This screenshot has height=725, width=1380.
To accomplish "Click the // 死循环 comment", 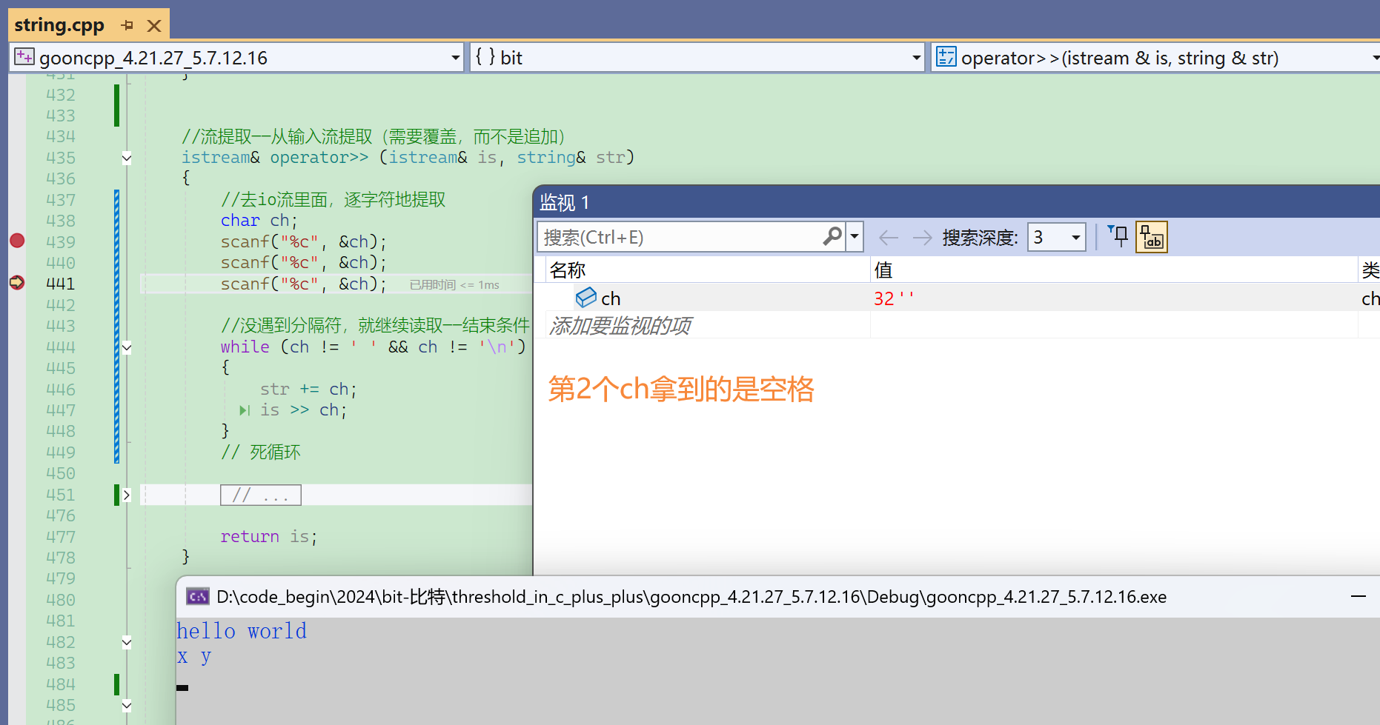I will coord(260,452).
